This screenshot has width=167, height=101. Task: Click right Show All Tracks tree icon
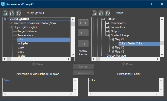point(94,13)
